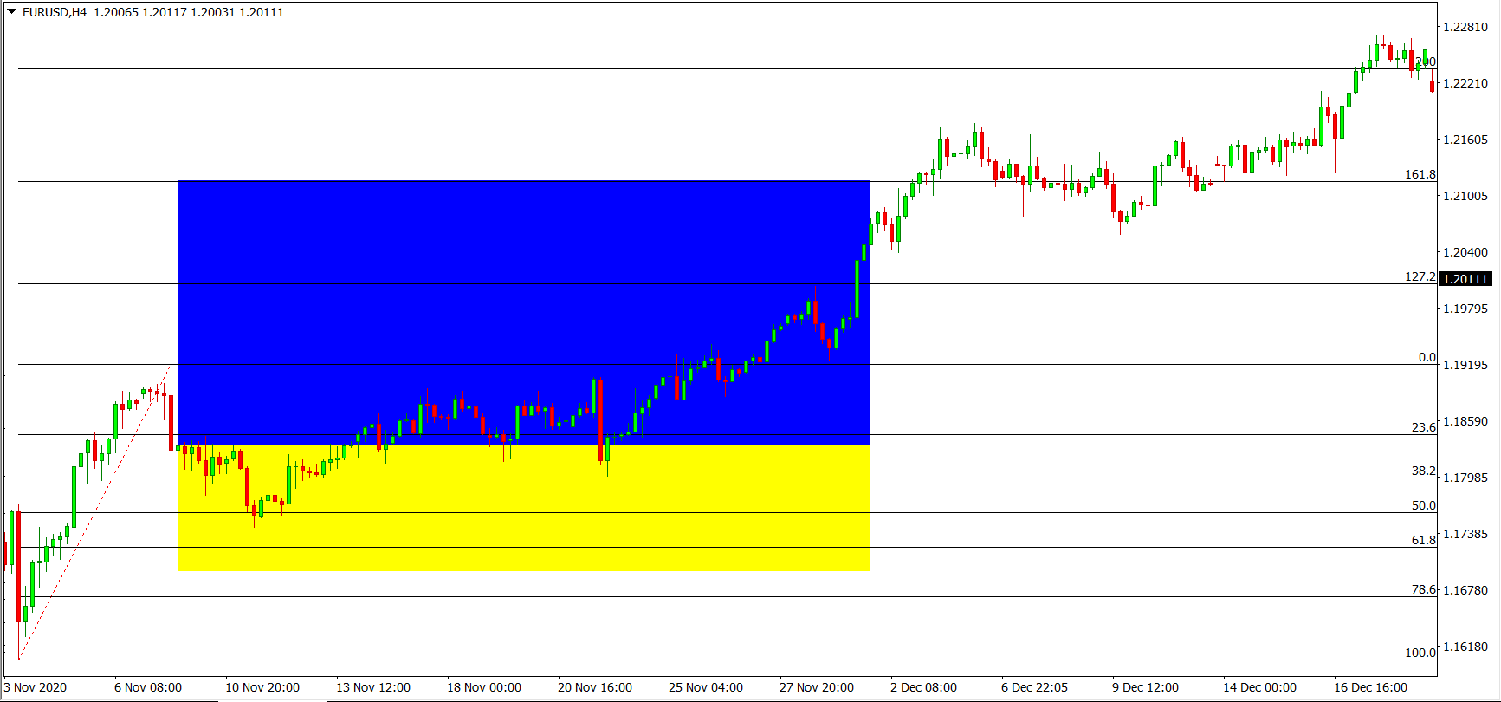Select the blue rectangle object on chart
The width and height of the screenshot is (1501, 702).
(x=523, y=312)
